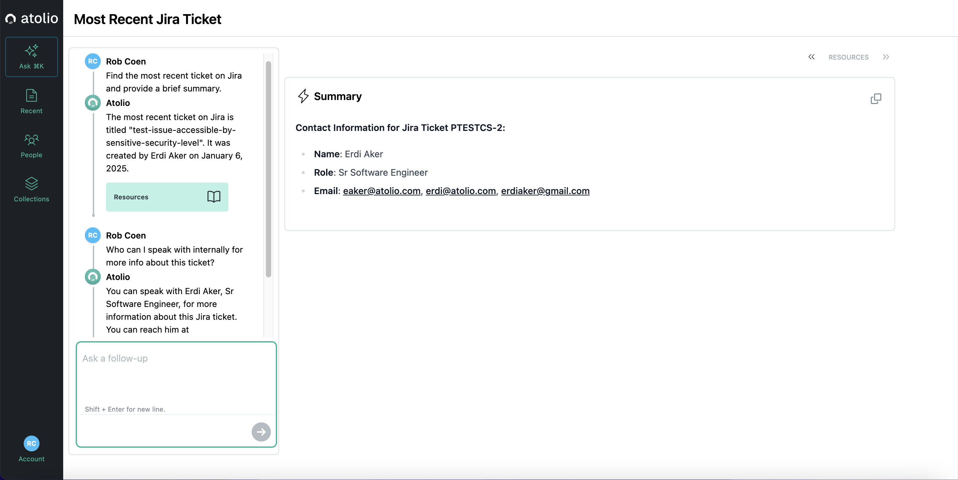
Task: Open the erdi@atolio.com email link
Action: point(460,191)
